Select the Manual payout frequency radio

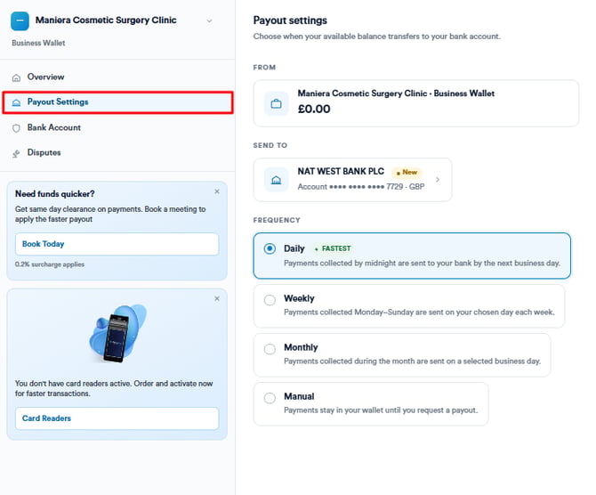click(x=270, y=398)
